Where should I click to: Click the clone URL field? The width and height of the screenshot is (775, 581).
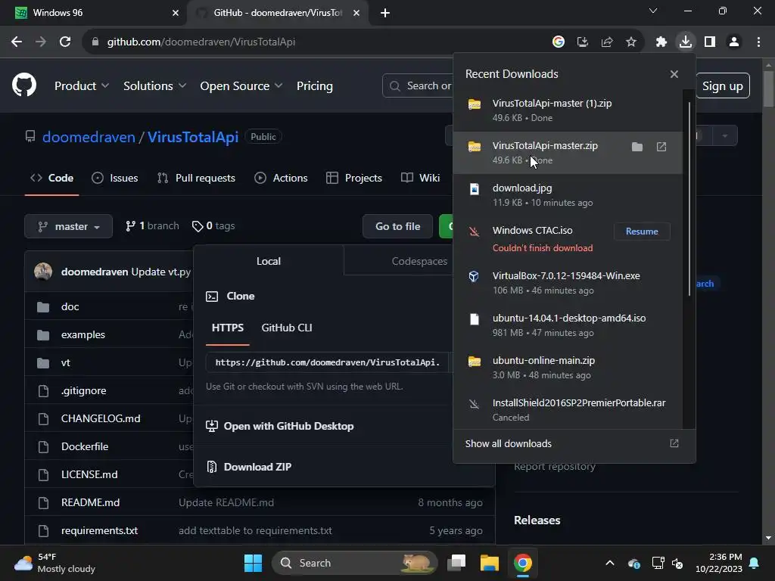(x=327, y=362)
